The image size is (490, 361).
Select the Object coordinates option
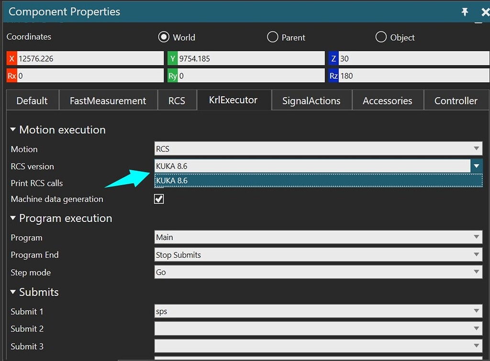point(381,37)
